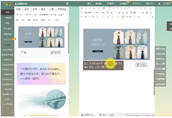The width and height of the screenshot is (172, 118).
Task: Toggle underline formatting in editor toolbar
Action: click(89, 8)
